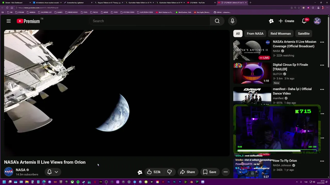Open the YouTube account avatar menu
This screenshot has width=330, height=185.
(x=317, y=21)
